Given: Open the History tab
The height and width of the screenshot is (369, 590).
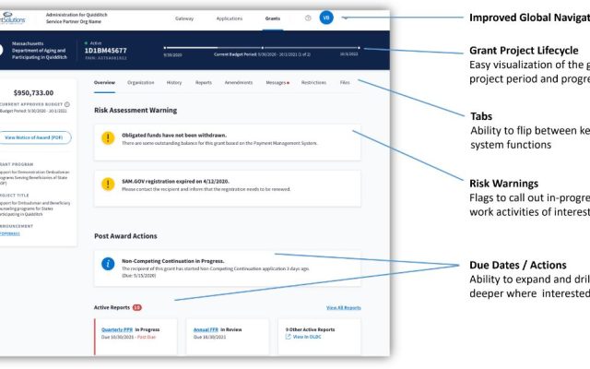Looking at the screenshot, I should [174, 83].
